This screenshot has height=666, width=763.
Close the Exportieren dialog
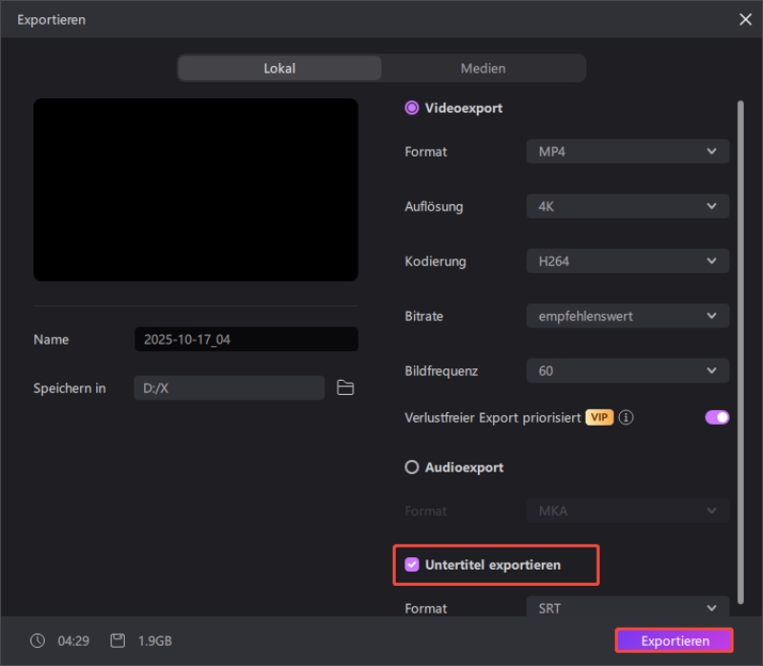click(745, 19)
